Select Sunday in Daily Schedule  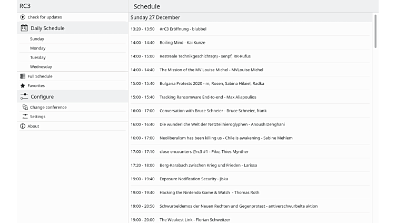37,39
